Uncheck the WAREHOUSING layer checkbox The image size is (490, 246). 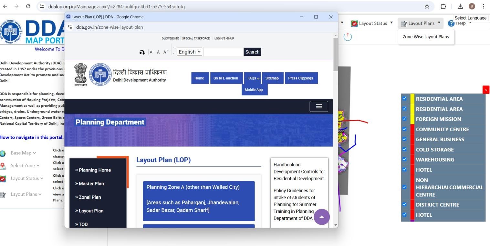click(x=404, y=159)
